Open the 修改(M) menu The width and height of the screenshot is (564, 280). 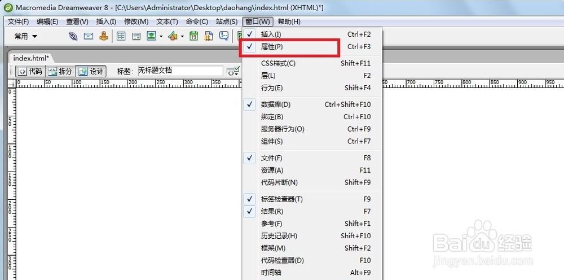[136, 21]
